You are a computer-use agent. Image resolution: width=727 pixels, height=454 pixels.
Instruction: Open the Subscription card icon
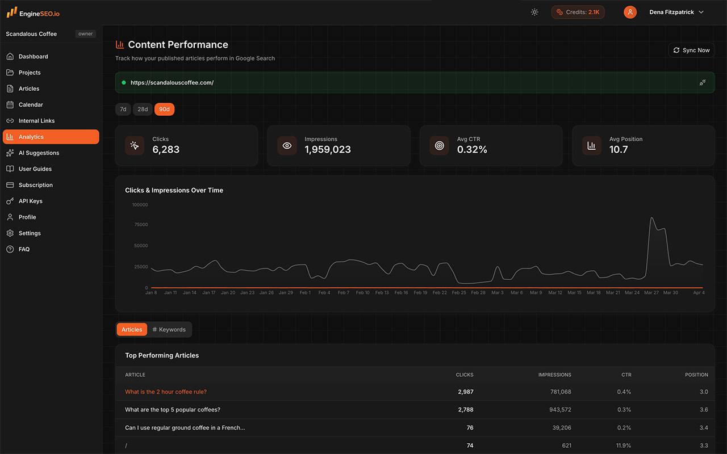click(x=10, y=185)
